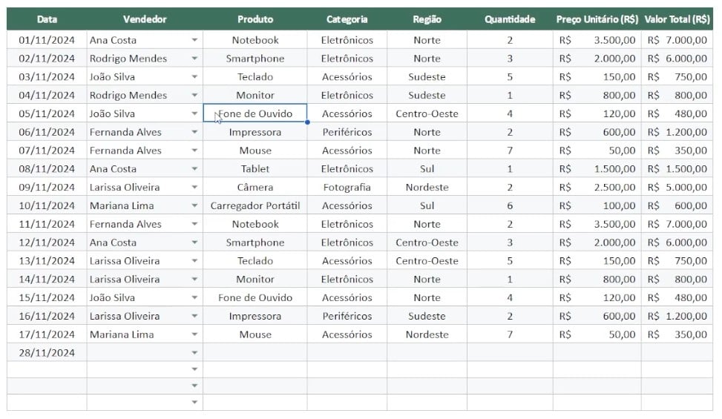Open the vendor dropdown in the last empty row
The image size is (722, 419).
coord(194,402)
